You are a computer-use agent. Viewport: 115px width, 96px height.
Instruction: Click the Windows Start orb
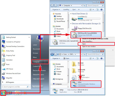[x=3, y=93]
